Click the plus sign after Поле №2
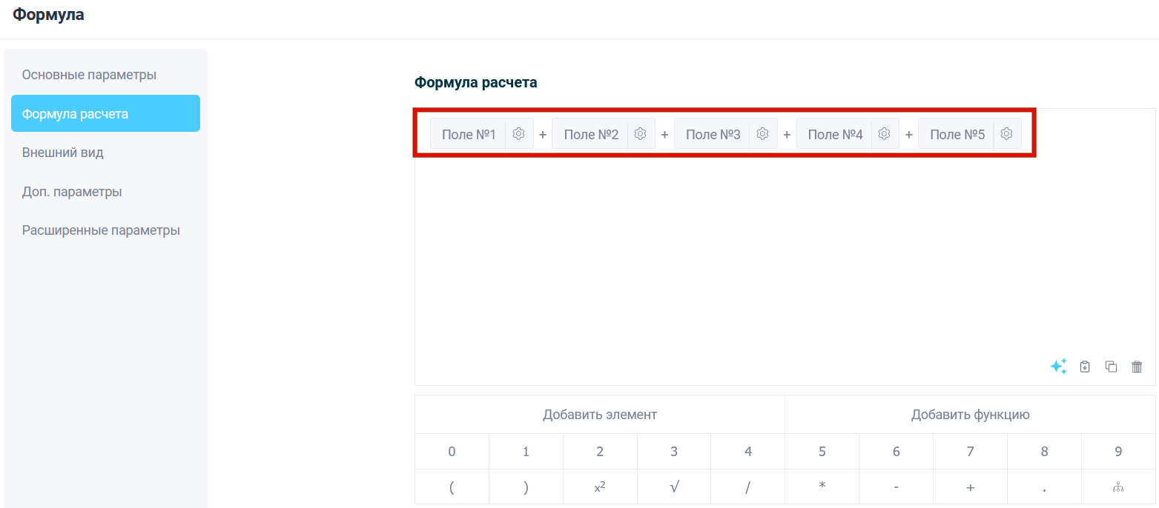The width and height of the screenshot is (1159, 508). point(665,135)
